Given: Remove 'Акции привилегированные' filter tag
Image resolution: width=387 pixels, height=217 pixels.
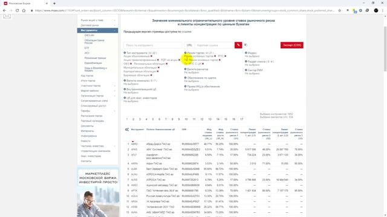Looking at the screenshot, I should coord(158,60).
